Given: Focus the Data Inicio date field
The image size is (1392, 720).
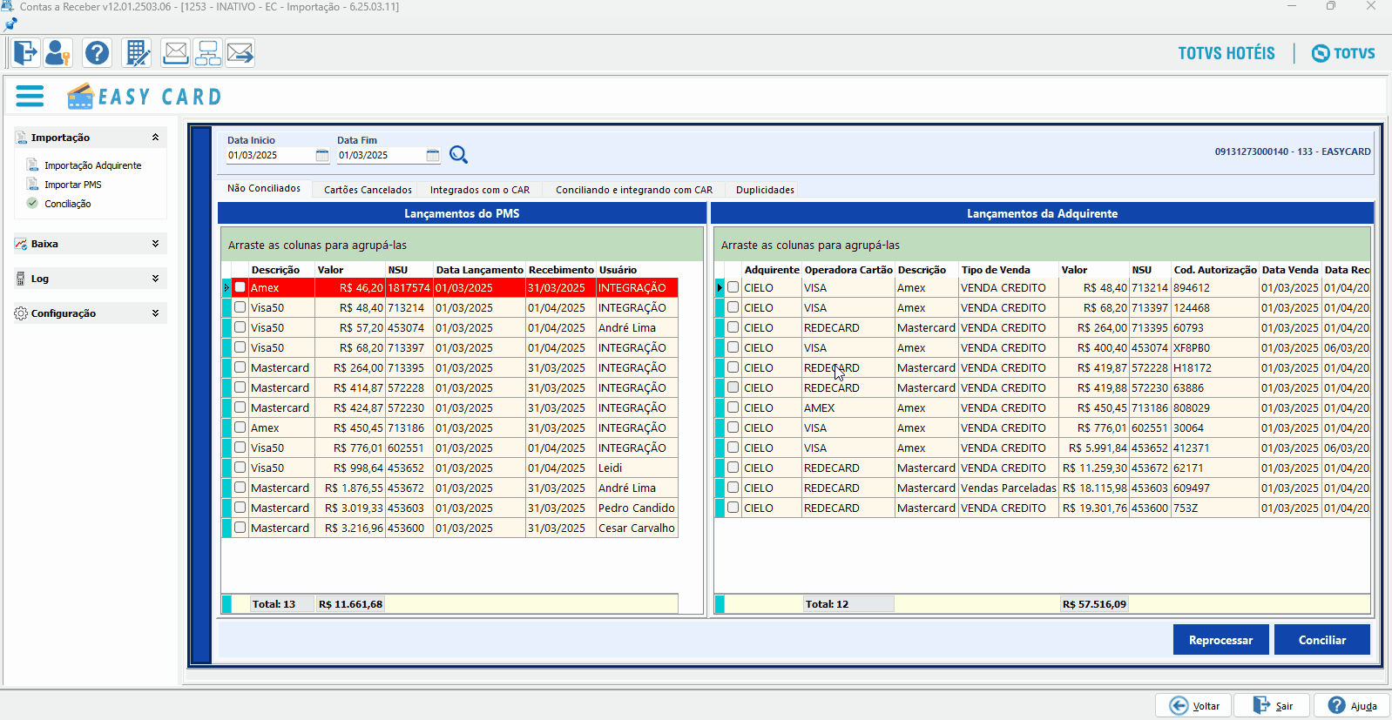Looking at the screenshot, I should (270, 156).
